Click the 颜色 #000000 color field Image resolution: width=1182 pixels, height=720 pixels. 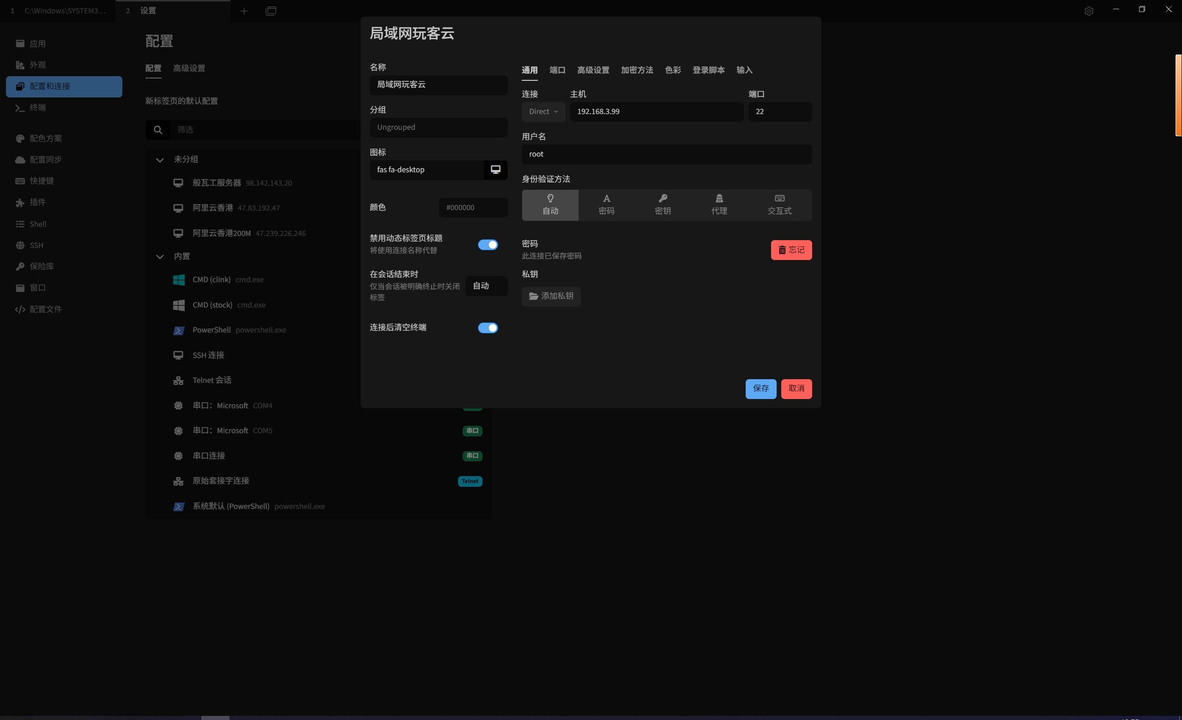pyautogui.click(x=473, y=208)
